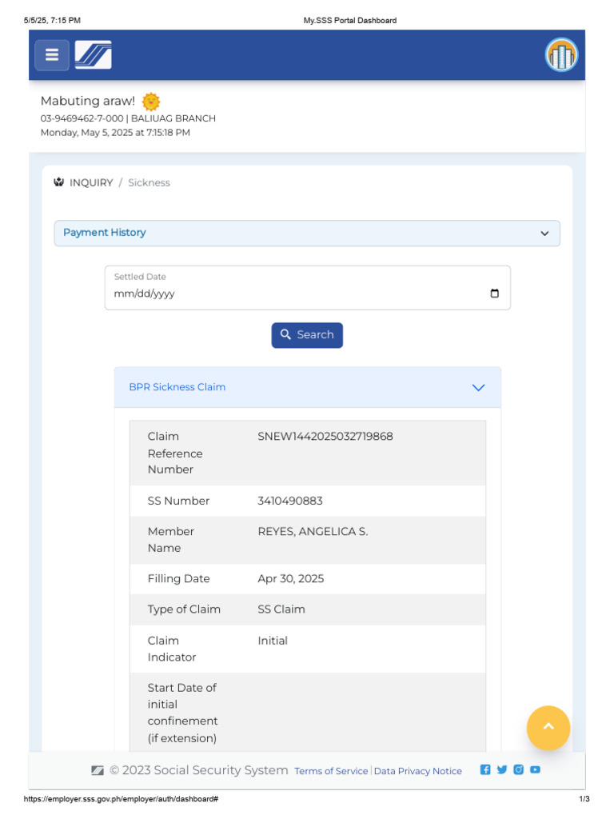Open the user profile avatar

pos(561,55)
